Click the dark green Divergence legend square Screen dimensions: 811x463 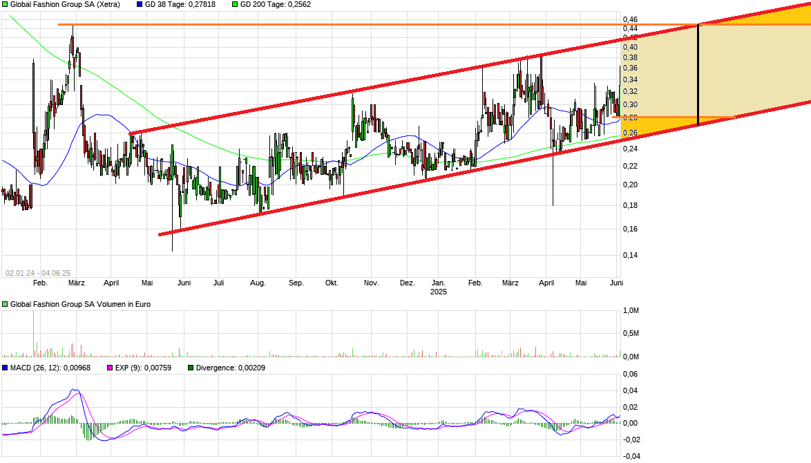[191, 368]
